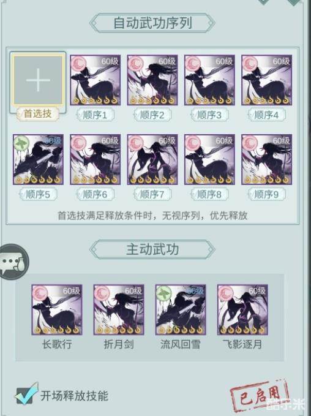The height and width of the screenshot is (416, 311).
Task: Open the chat bubble on left edge
Action: point(13,262)
